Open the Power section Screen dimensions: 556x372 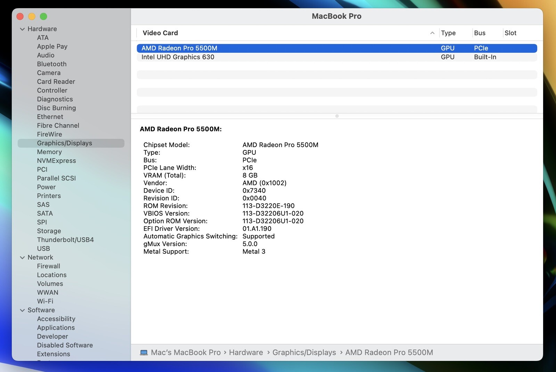46,187
